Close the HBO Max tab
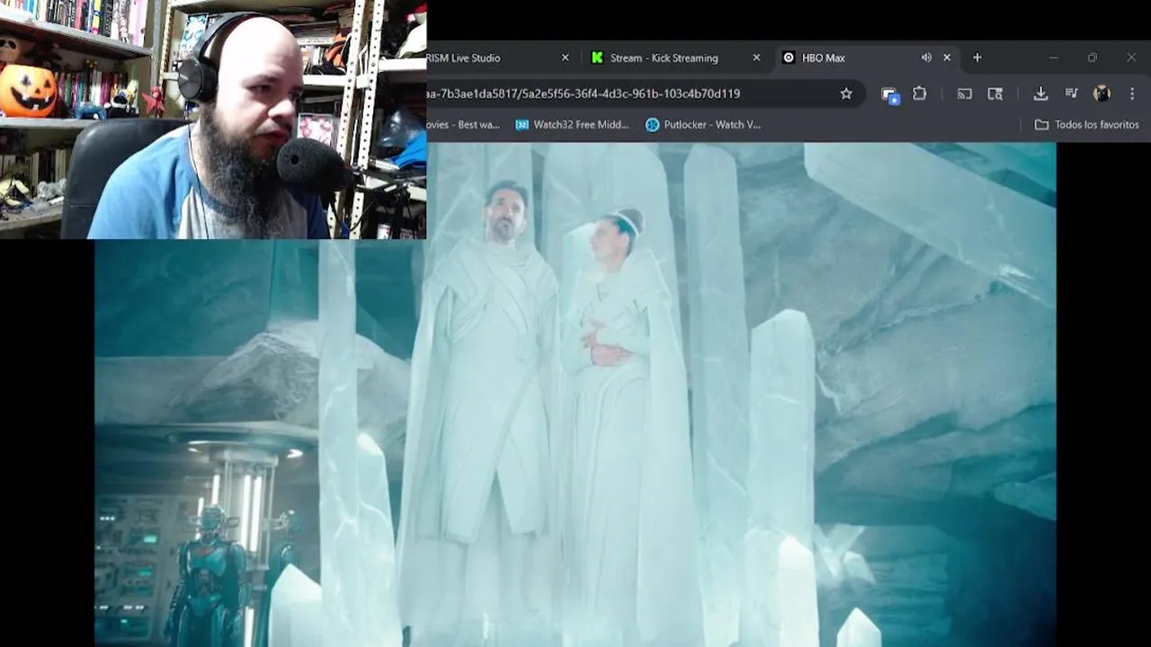 (947, 58)
